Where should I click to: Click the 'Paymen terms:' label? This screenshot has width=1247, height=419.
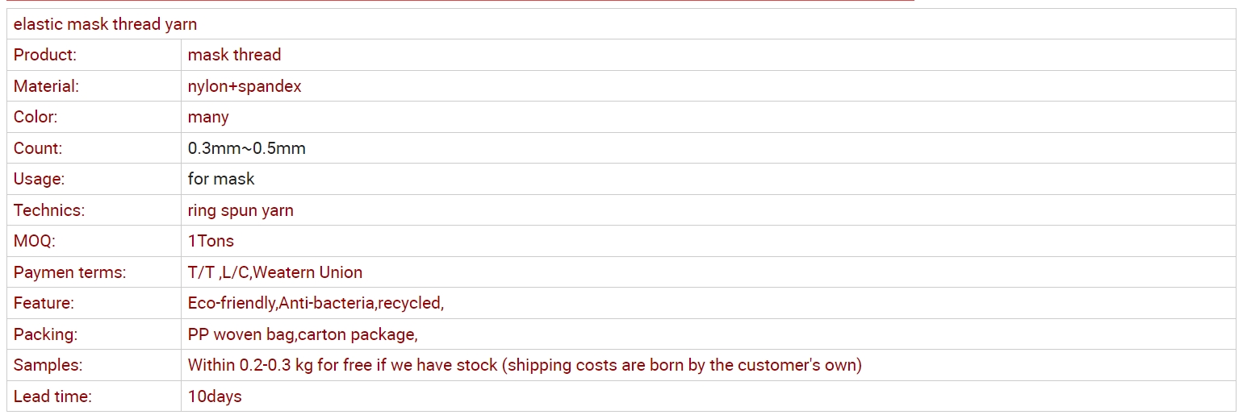(x=69, y=272)
